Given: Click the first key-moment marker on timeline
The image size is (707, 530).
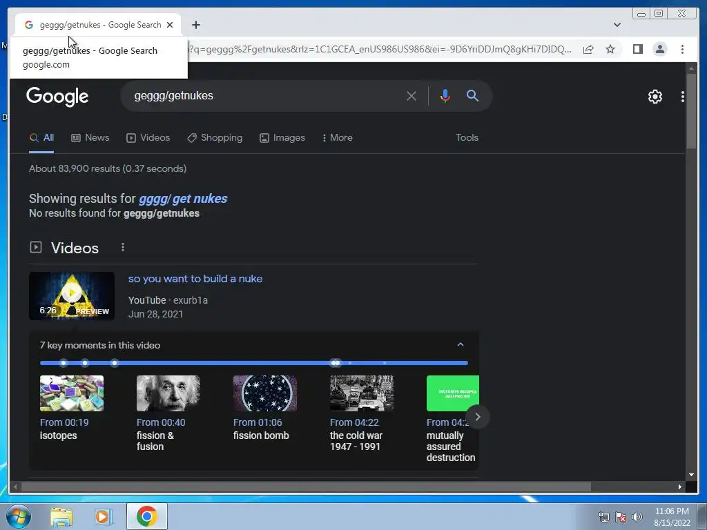Looking at the screenshot, I should coord(64,363).
